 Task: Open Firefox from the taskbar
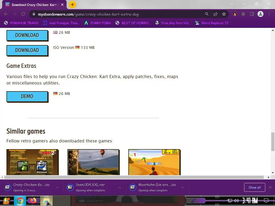(x=33, y=201)
